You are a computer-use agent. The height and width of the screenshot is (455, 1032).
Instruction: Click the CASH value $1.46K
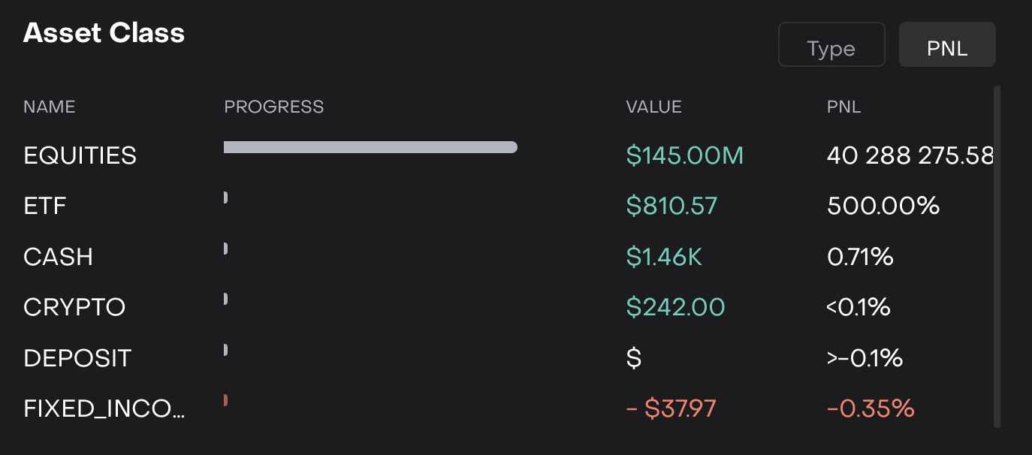664,257
